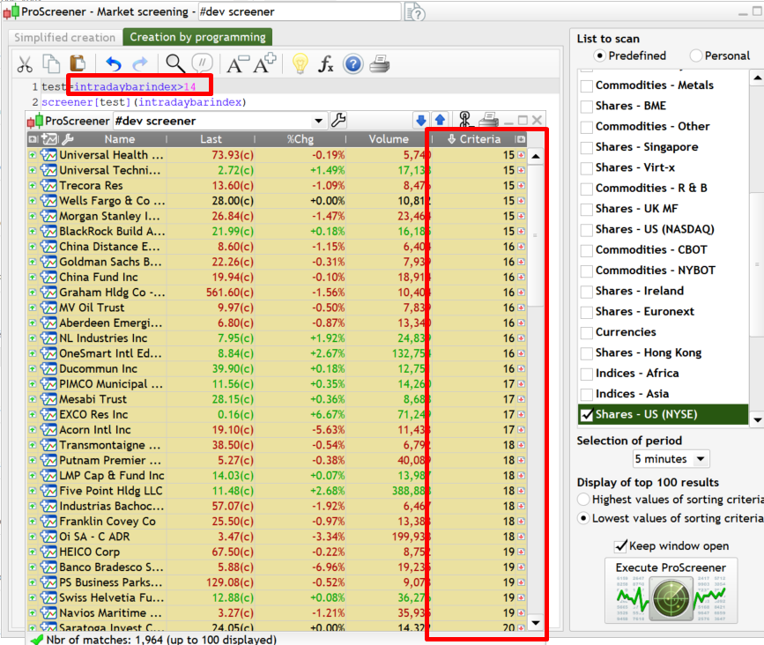The width and height of the screenshot is (764, 645).
Task: Click the blue up arrow in results window
Action: tap(440, 120)
